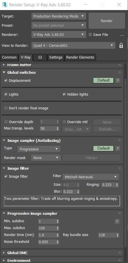Grab the Global switches rollout drag handle
The image size is (128, 263).
click(x=119, y=72)
